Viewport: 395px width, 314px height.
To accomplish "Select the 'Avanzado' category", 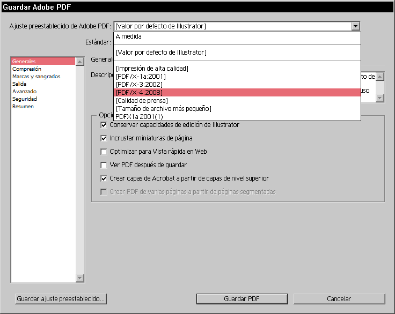I will click(43, 91).
